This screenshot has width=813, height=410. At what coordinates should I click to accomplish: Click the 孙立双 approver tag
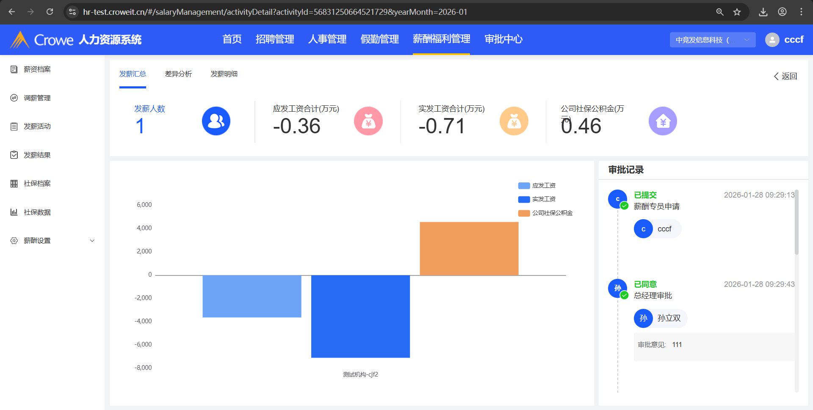[x=660, y=318]
